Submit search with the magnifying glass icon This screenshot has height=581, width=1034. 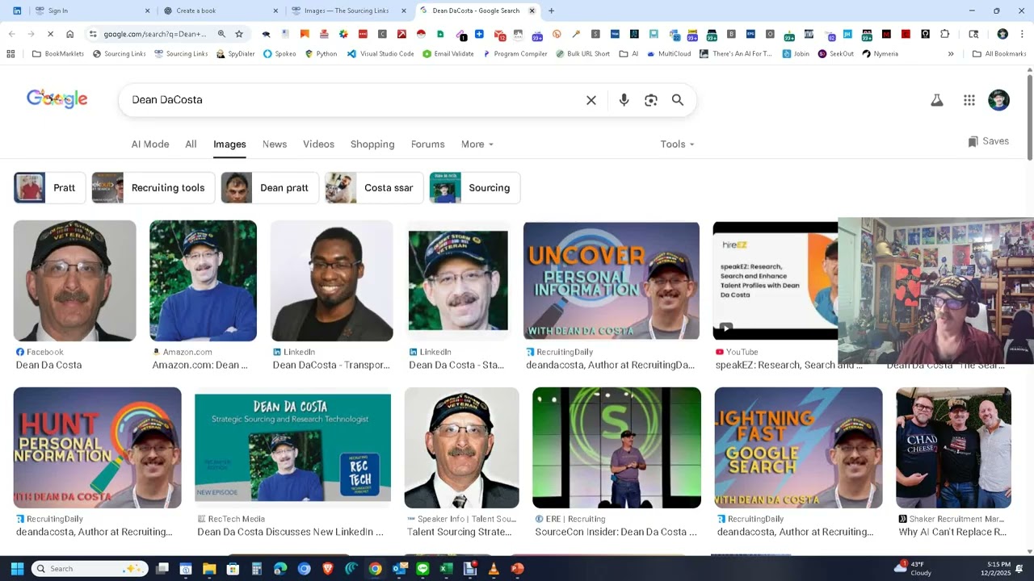(678, 100)
